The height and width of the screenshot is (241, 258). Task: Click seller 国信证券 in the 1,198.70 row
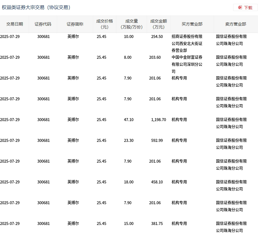pyautogui.click(x=231, y=123)
